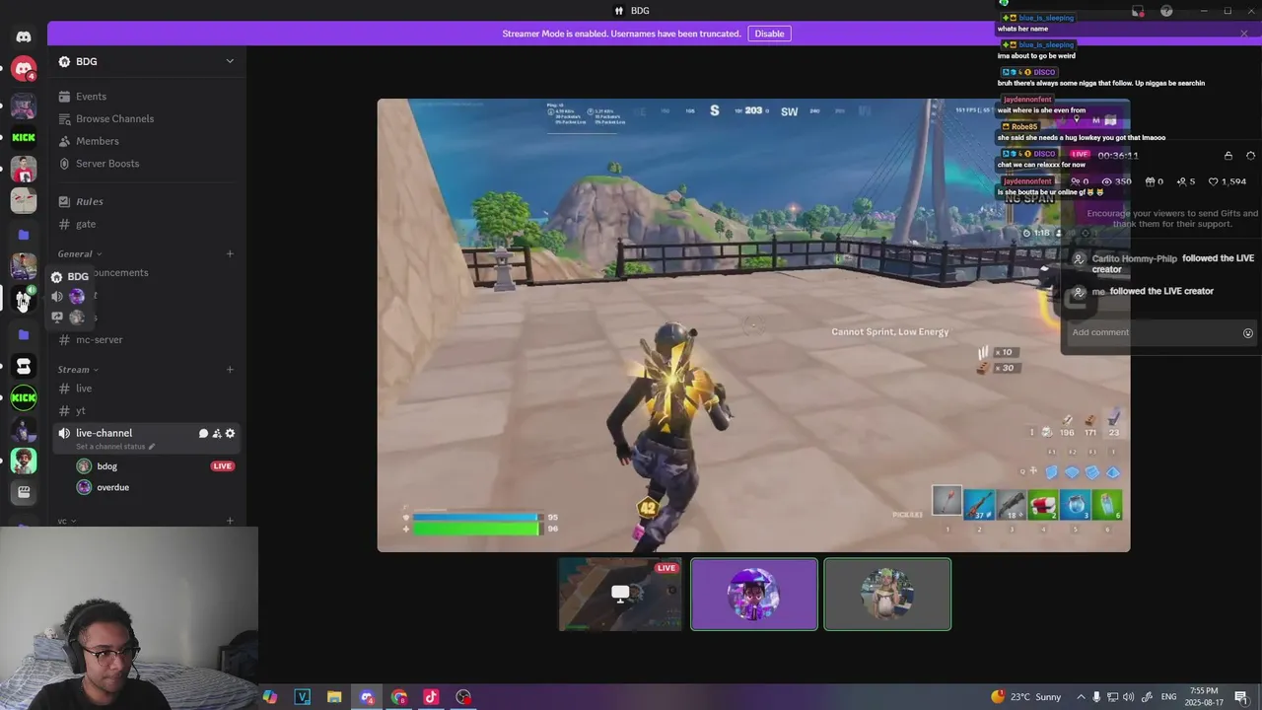Open the black S-logo server icon
The height and width of the screenshot is (710, 1262).
pyautogui.click(x=24, y=367)
